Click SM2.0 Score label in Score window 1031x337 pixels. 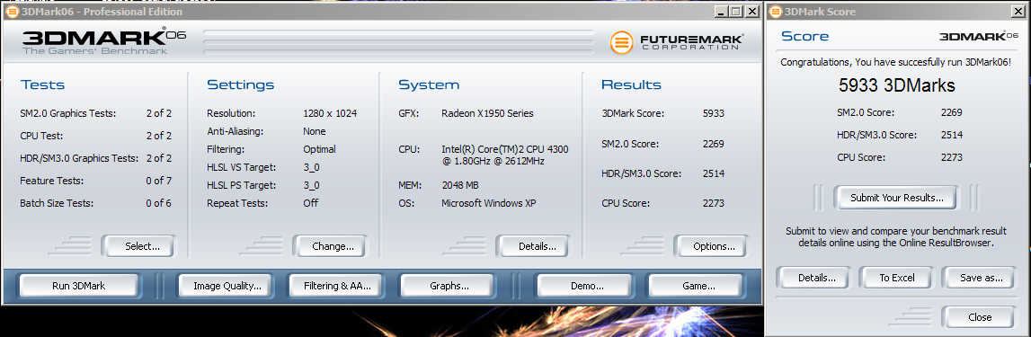pyautogui.click(x=866, y=112)
